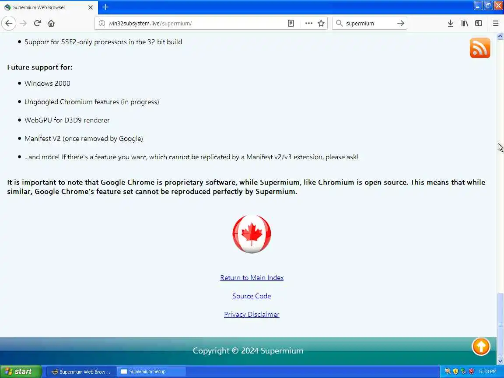Screen dimensions: 504x378
Task: Open the Firefox hamburger menu
Action: (495, 23)
